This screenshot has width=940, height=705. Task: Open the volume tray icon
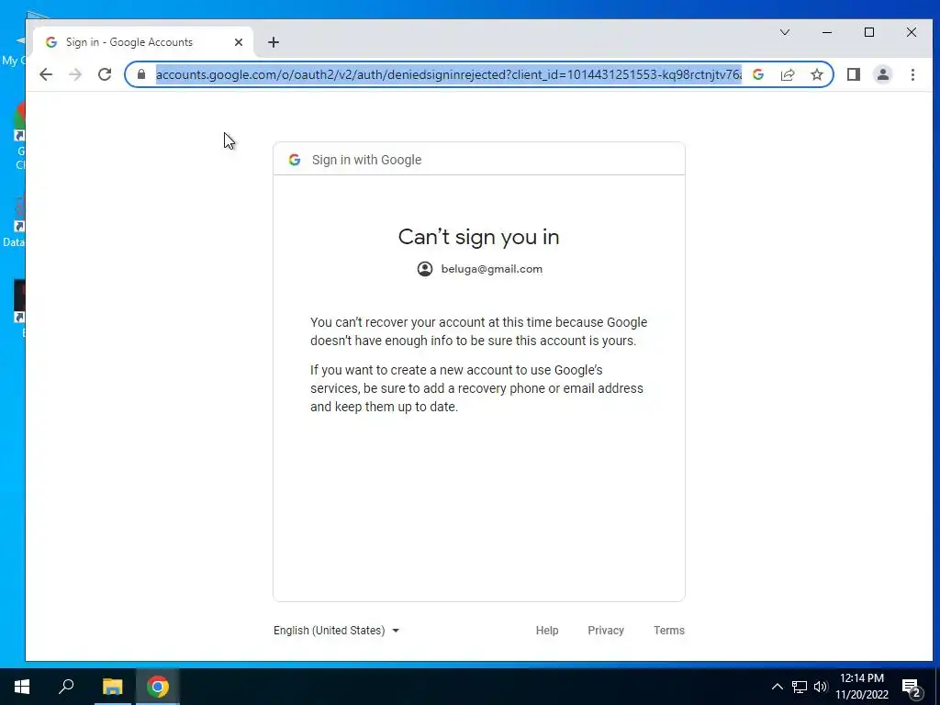tap(821, 687)
